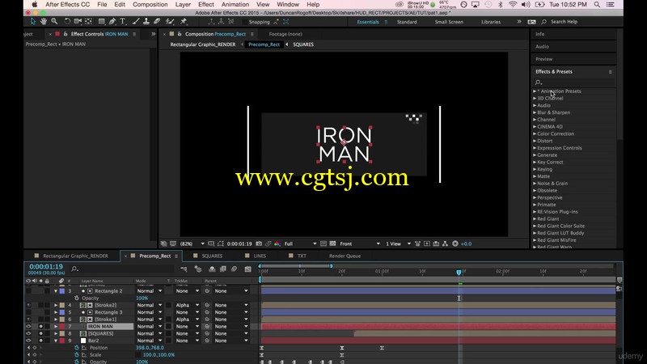This screenshot has height=364, width=647.
Task: Hide the Bar2 layer eye
Action: tap(28, 341)
